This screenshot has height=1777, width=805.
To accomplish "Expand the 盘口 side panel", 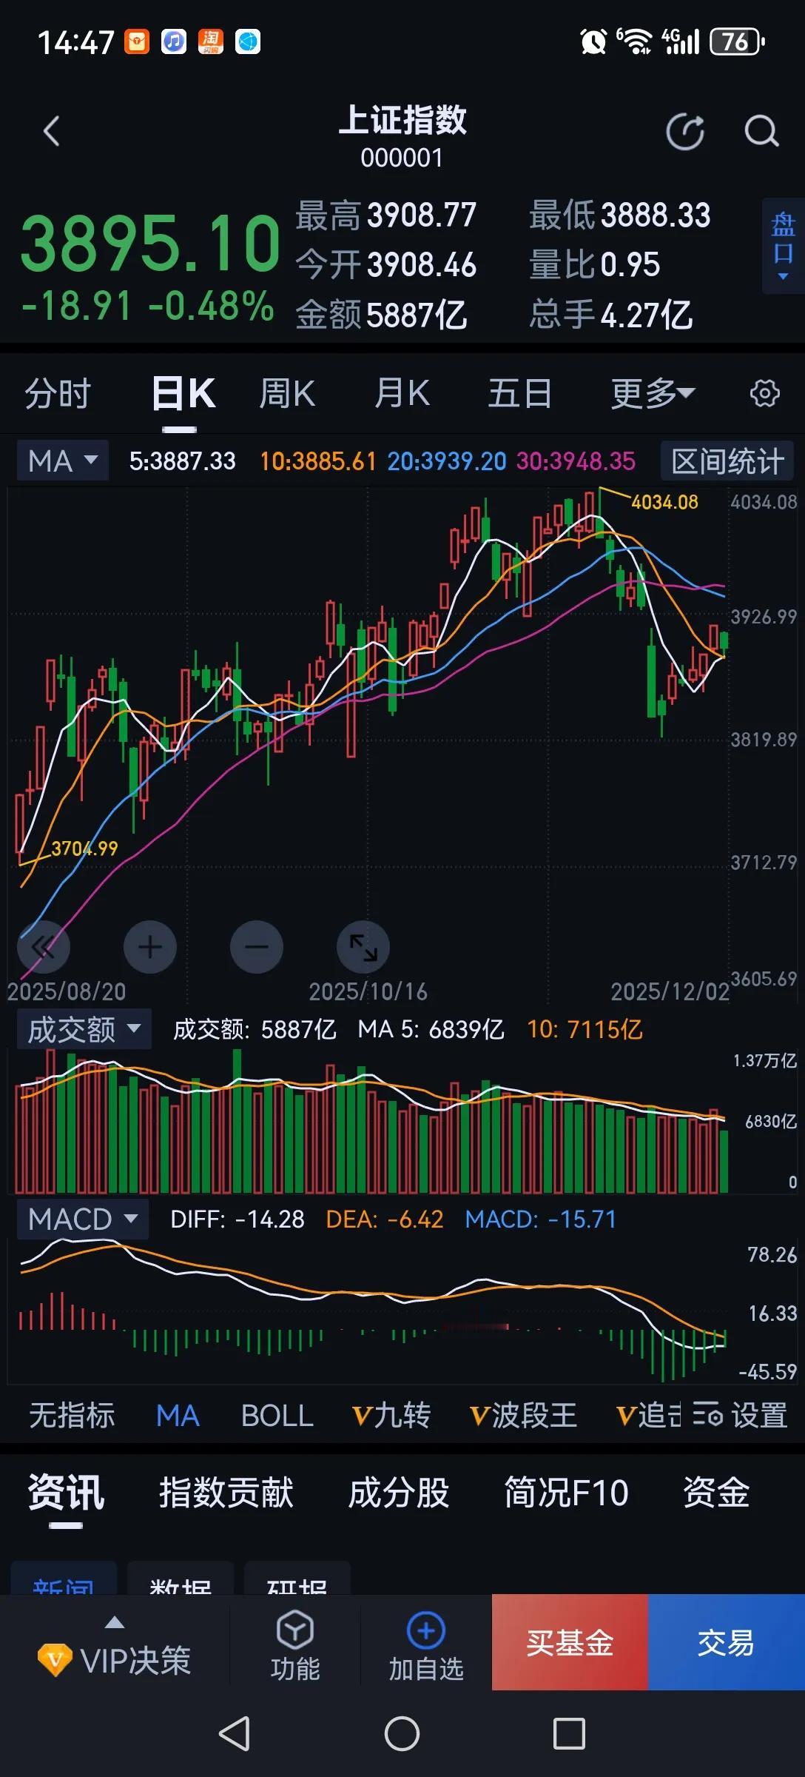I will 783,246.
